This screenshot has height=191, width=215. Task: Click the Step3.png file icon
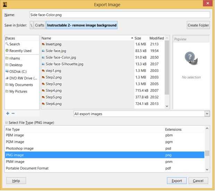pyautogui.click(x=43, y=84)
